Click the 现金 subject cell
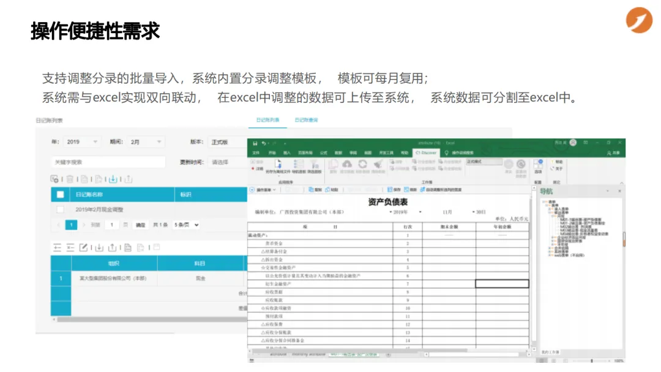661x372 pixels. click(x=201, y=278)
